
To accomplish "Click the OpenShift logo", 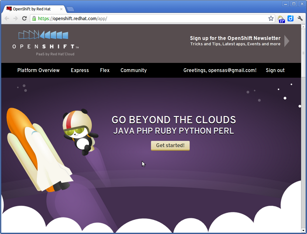I will pyautogui.click(x=45, y=43).
